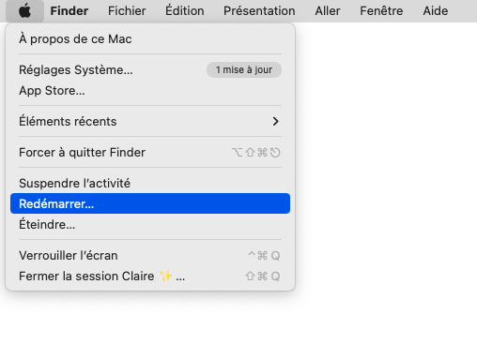
Task: Choose Fermer la session Claire
Action: coord(150,276)
